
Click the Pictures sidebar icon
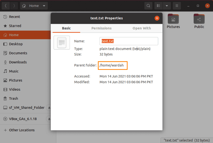pos(5,80)
